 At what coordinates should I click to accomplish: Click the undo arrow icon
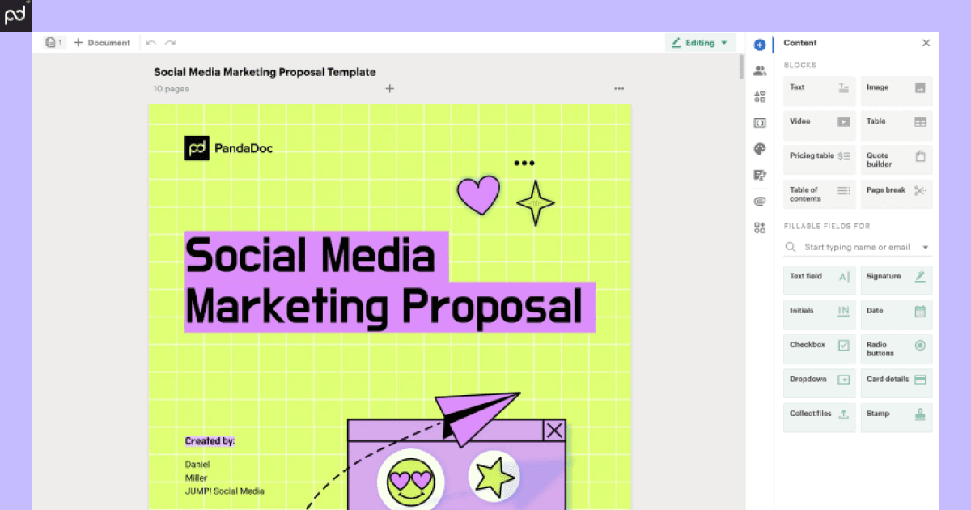(x=151, y=43)
